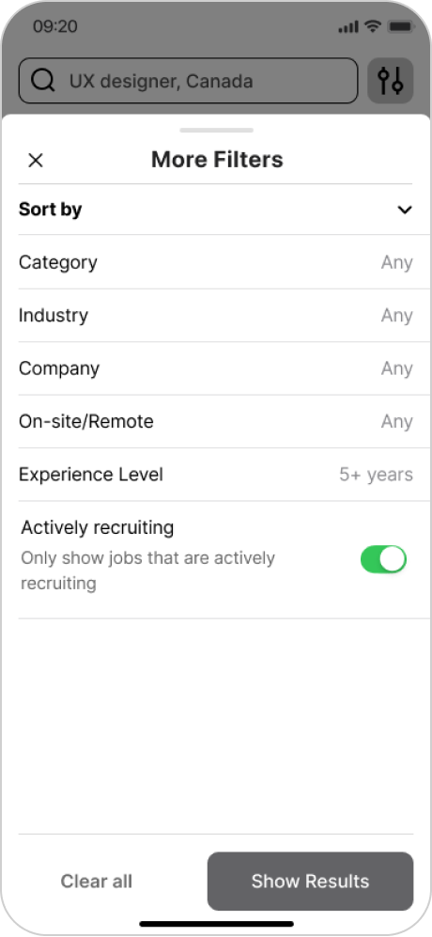Screen dimensions: 432x937
Task: Tap the home indicator bar at bottom
Action: (x=216, y=924)
